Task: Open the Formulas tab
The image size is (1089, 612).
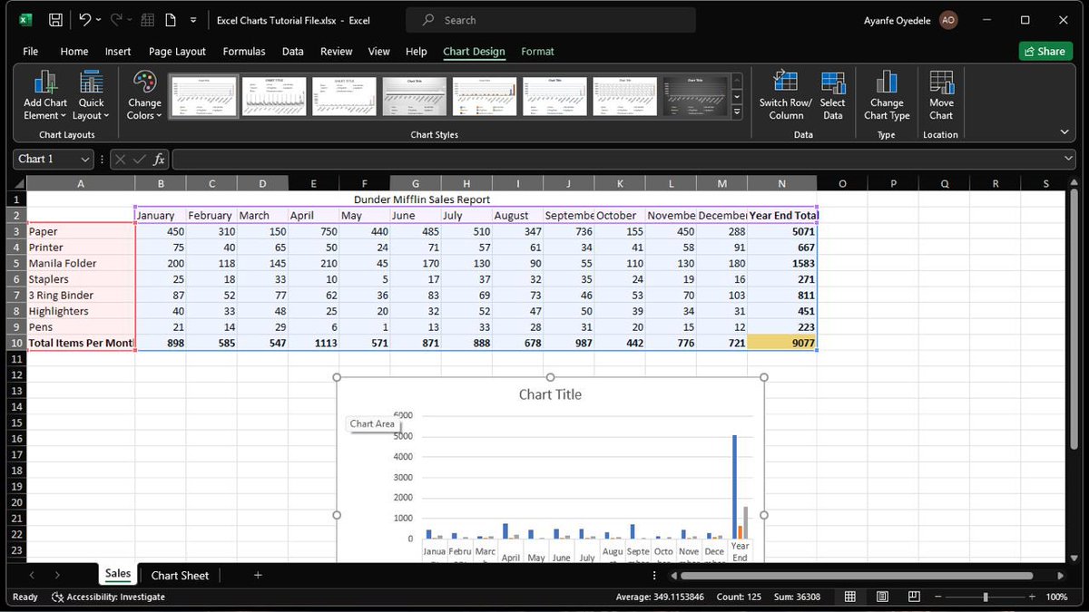Action: [244, 52]
